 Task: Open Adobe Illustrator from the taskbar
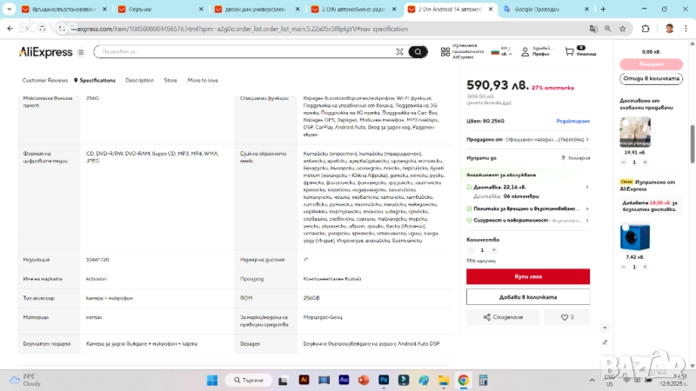click(304, 381)
